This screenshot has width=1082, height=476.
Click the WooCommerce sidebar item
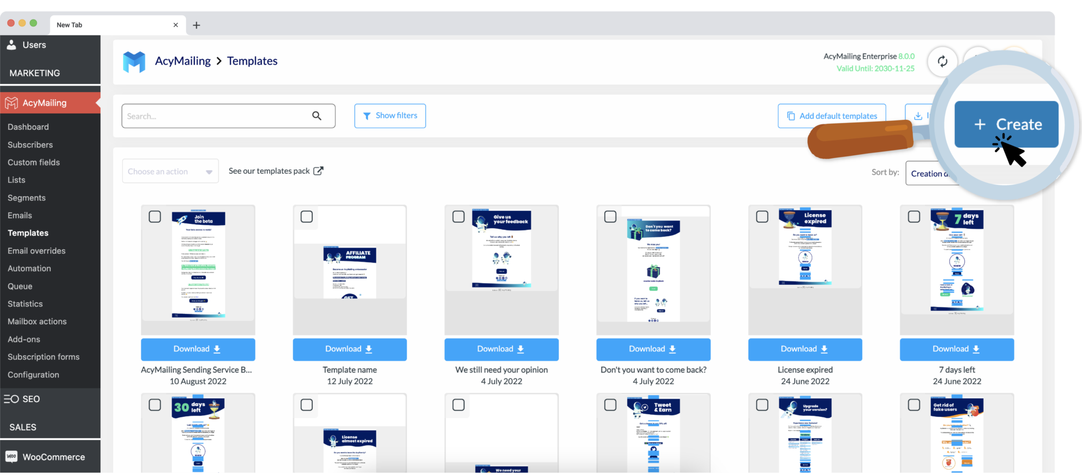50,456
